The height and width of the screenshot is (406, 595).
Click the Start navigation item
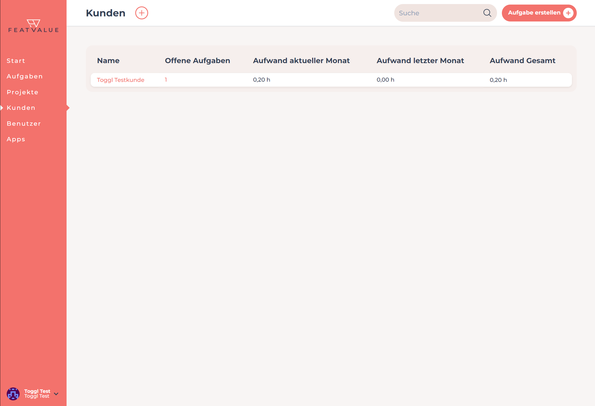[16, 60]
